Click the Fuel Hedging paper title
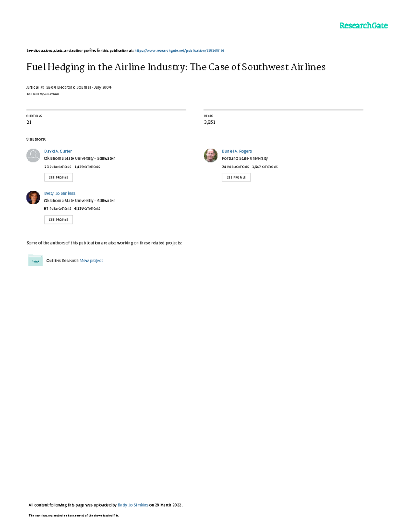 pyautogui.click(x=176, y=67)
